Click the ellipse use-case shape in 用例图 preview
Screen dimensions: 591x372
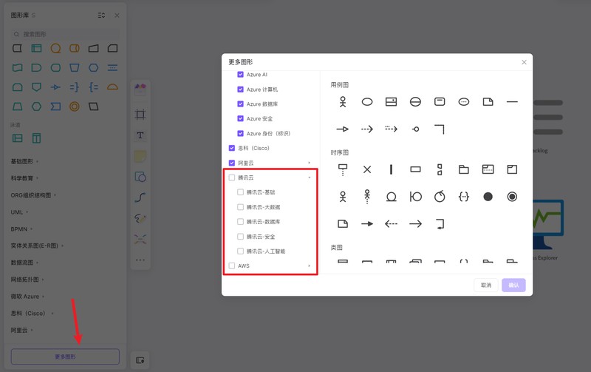(x=367, y=102)
